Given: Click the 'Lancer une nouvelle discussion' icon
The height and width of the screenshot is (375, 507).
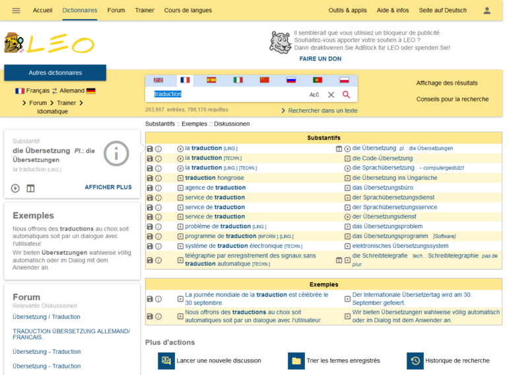Looking at the screenshot, I should (166, 360).
